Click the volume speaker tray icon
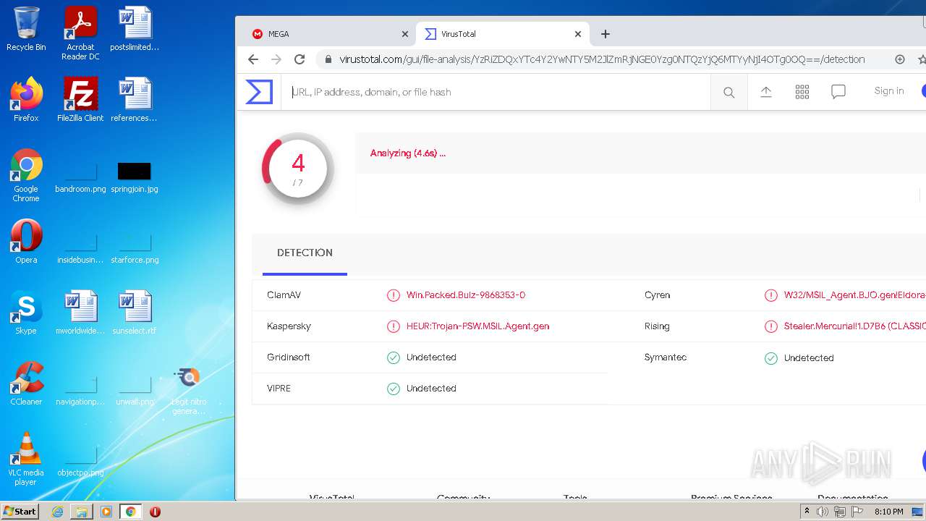The height and width of the screenshot is (521, 926). click(x=823, y=512)
